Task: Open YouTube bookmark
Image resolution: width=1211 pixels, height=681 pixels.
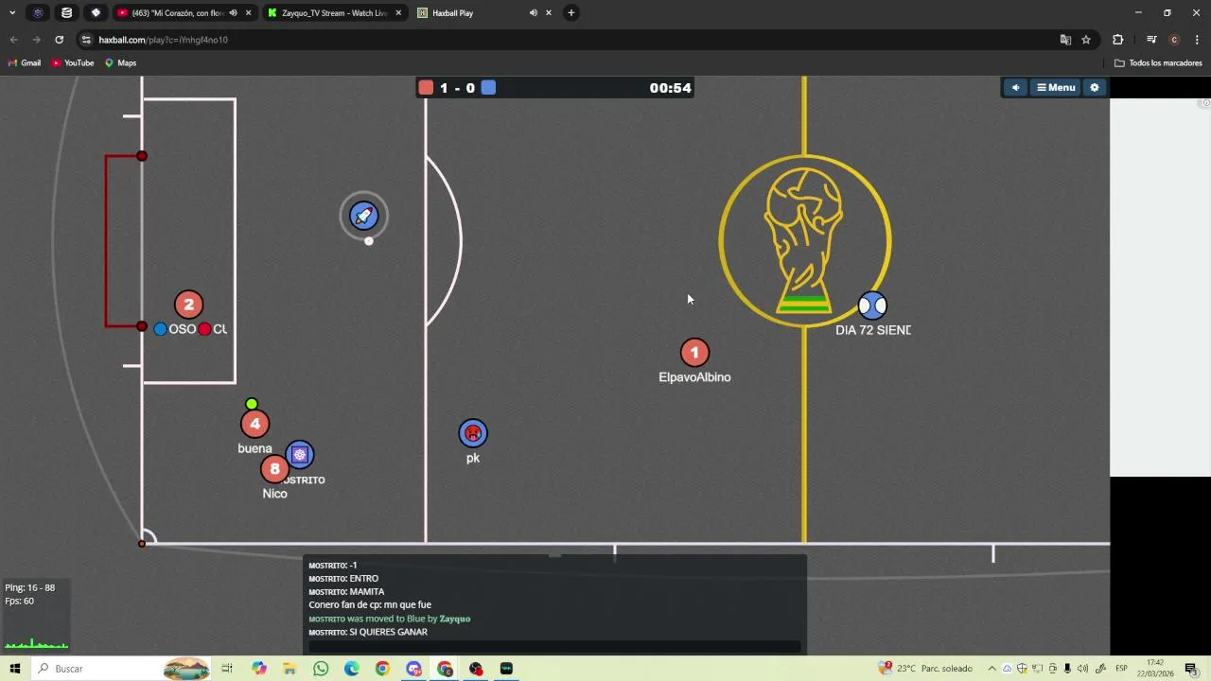Action: click(x=73, y=63)
